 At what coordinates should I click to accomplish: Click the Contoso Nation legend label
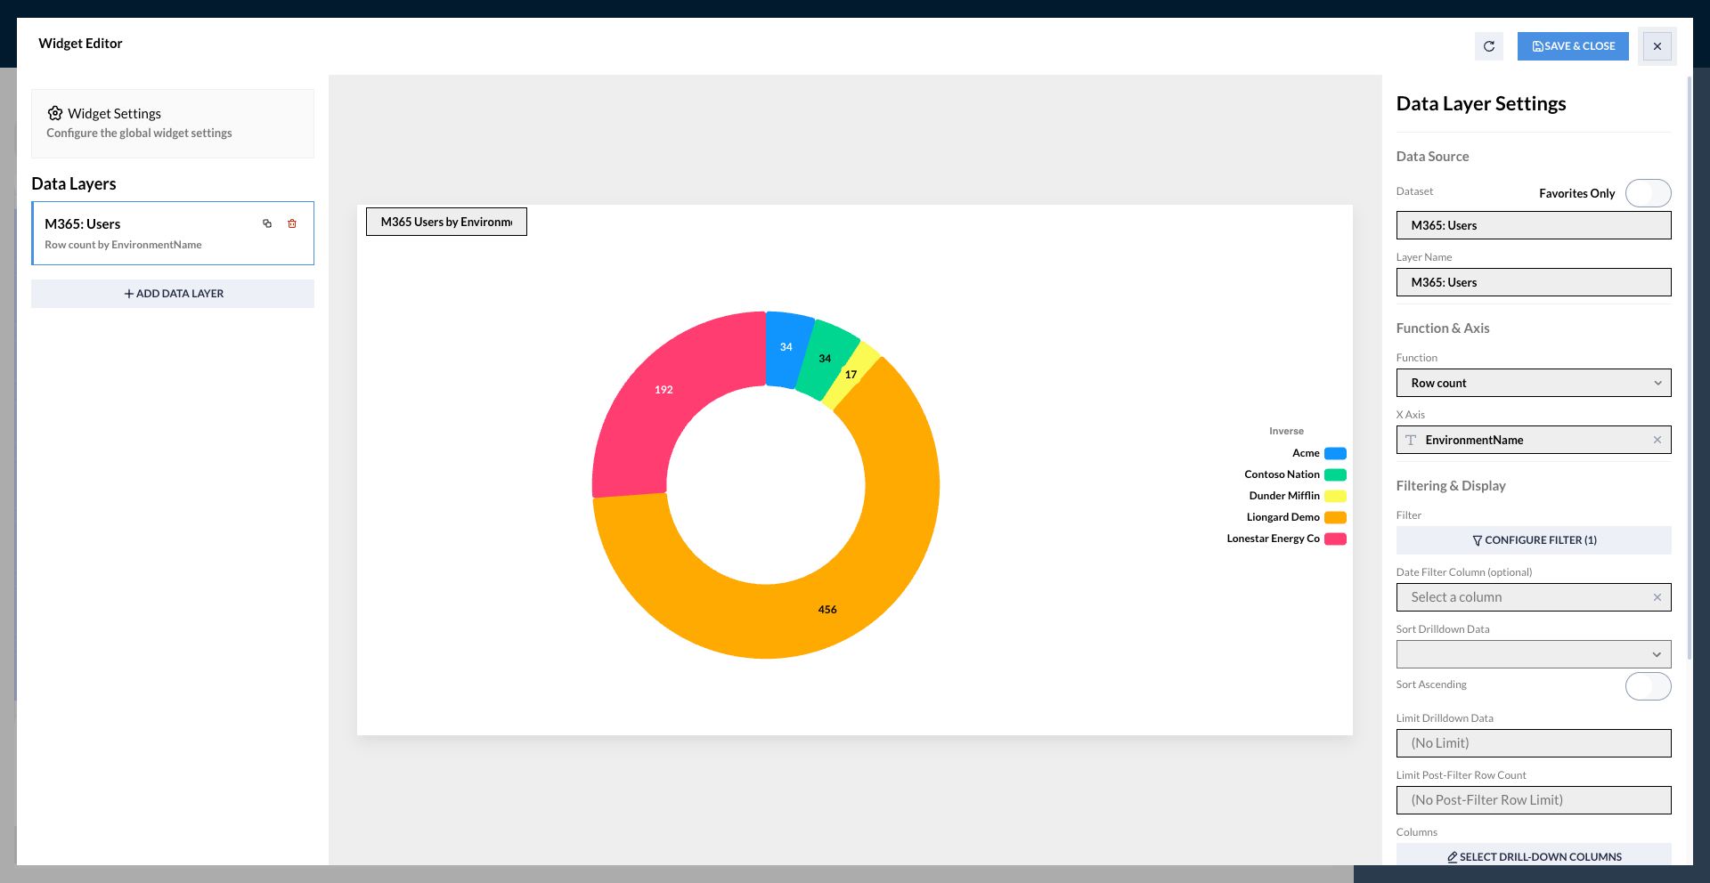tap(1282, 474)
